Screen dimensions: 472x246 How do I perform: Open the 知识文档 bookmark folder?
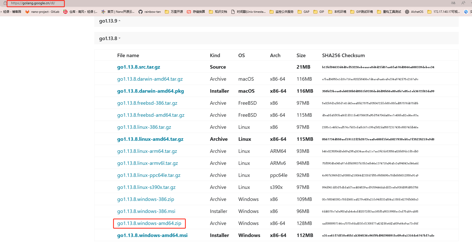click(x=218, y=12)
